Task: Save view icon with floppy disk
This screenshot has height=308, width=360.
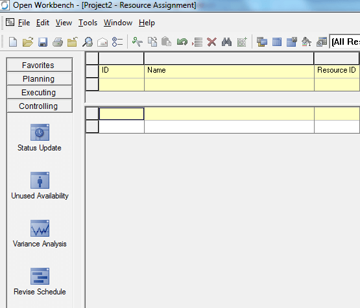Action: click(x=292, y=42)
